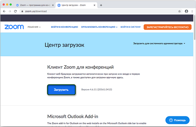196x127 pixels.
Task: Click the macOS yellow minimize button
Action: click(x=7, y=5)
